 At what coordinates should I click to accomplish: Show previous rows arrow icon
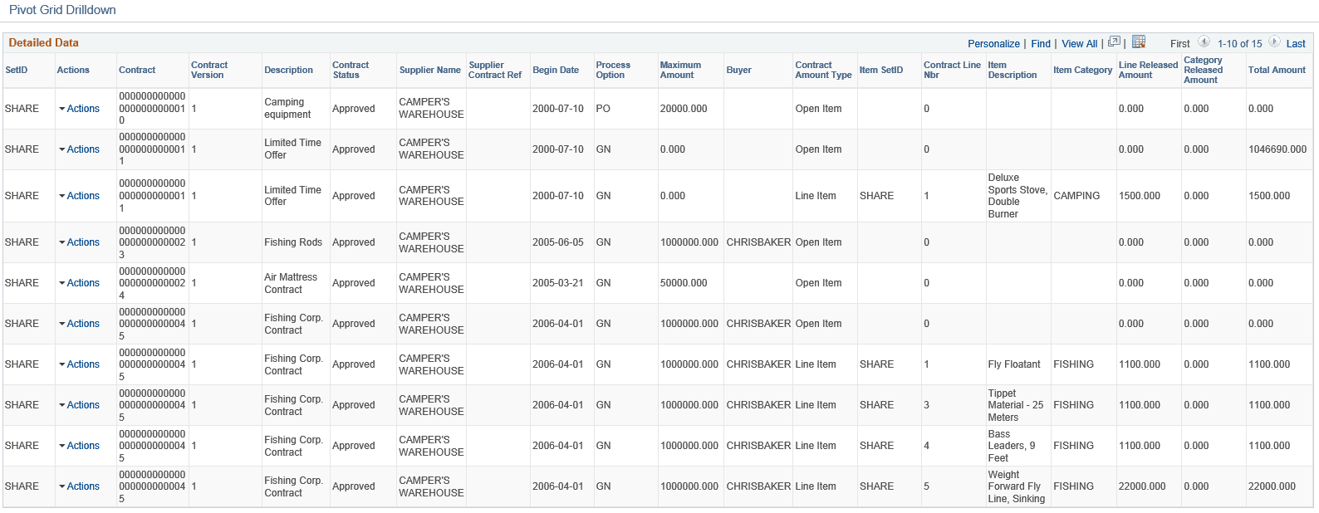(x=1204, y=42)
